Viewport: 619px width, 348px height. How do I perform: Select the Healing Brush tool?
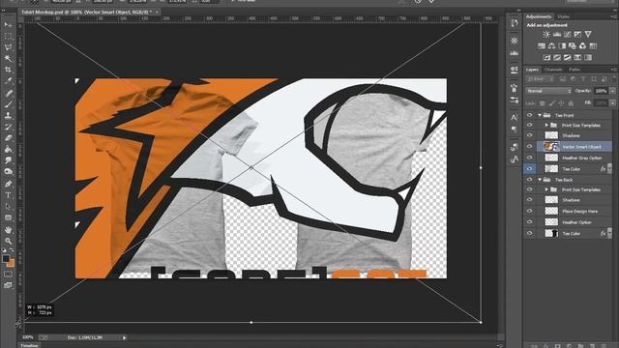(8, 93)
